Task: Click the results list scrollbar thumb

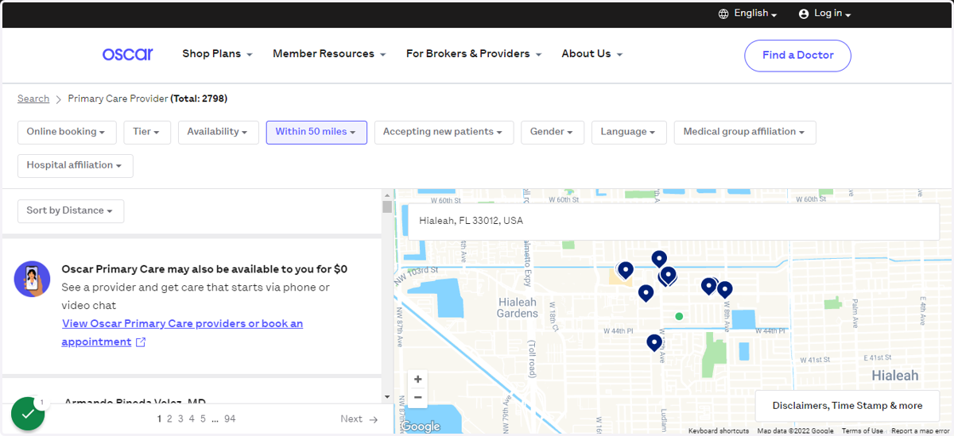Action: 387,206
